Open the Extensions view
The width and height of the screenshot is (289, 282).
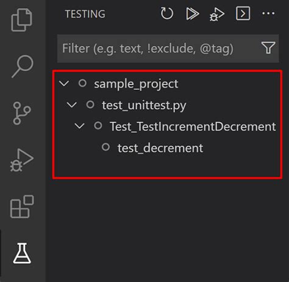tap(22, 206)
